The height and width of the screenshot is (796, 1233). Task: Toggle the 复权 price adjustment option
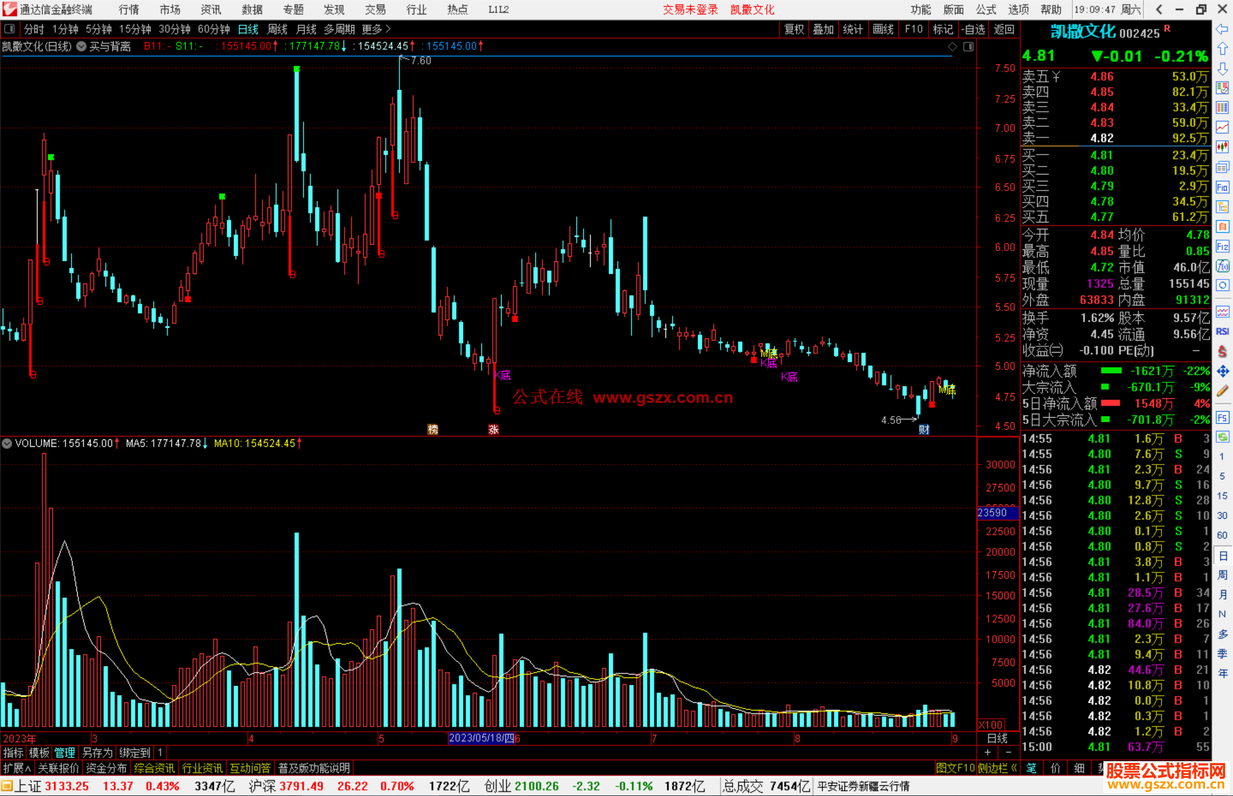pyautogui.click(x=793, y=29)
